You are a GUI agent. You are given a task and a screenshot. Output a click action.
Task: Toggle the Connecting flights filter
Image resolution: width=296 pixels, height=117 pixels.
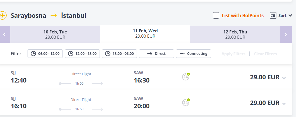193,54
